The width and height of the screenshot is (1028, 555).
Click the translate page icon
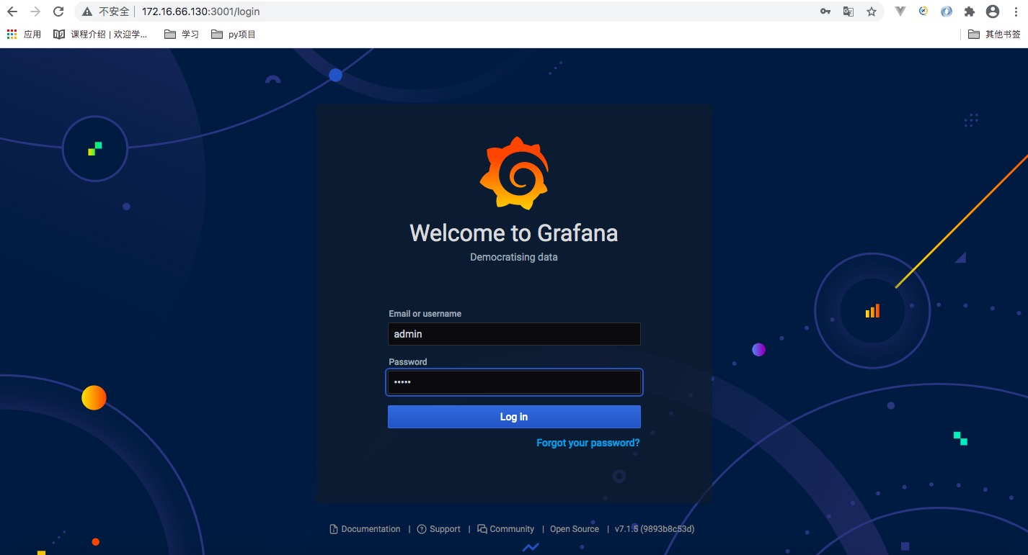[848, 12]
